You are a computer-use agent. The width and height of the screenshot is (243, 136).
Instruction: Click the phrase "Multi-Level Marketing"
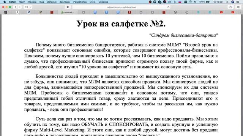pyautogui.click(x=62, y=130)
